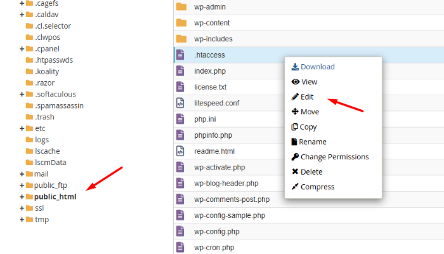Expand the public_html tree node
This screenshot has width=444, height=254.
tap(22, 197)
